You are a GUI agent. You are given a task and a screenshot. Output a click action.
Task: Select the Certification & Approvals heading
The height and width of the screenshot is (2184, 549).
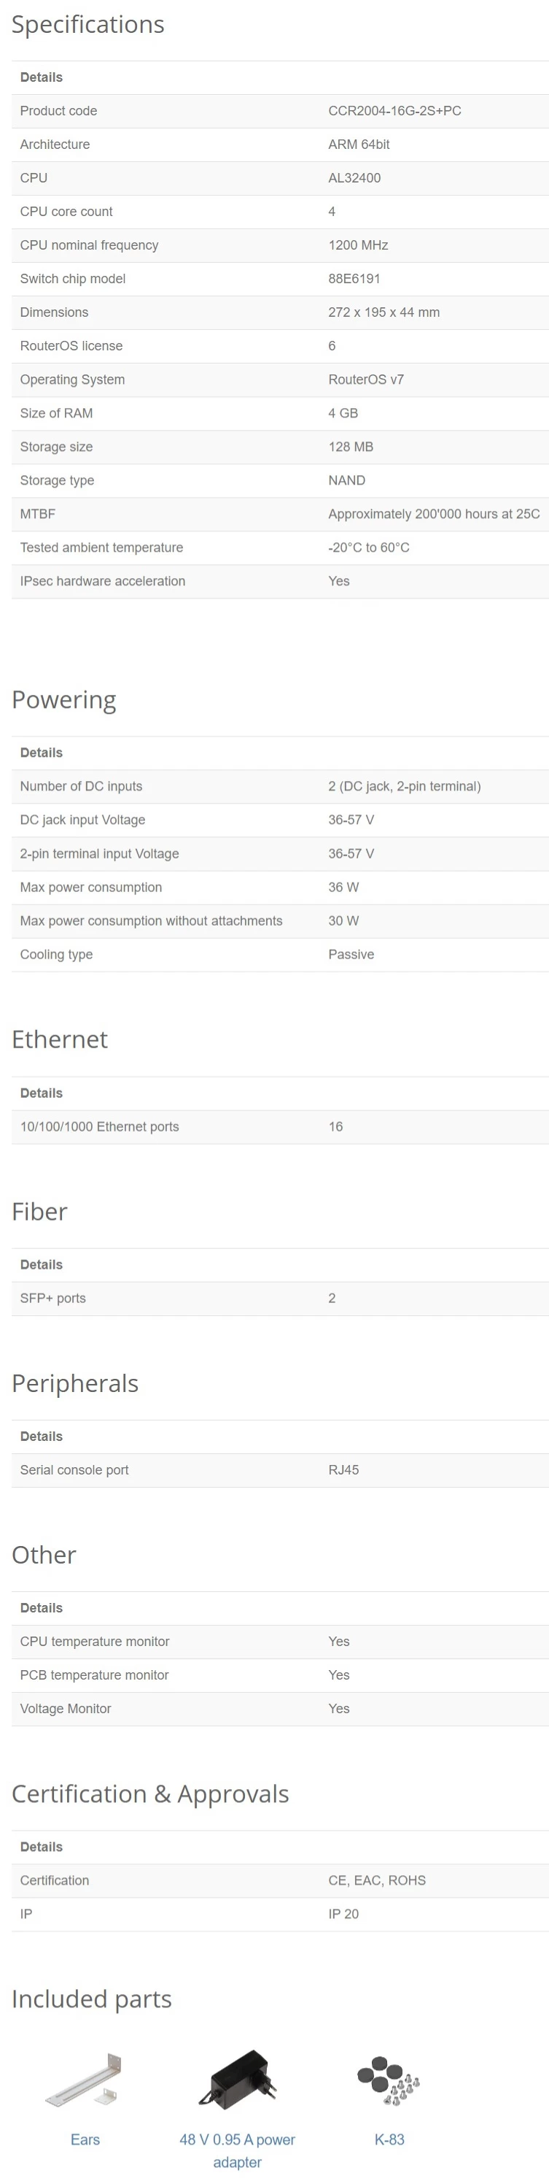(150, 1793)
